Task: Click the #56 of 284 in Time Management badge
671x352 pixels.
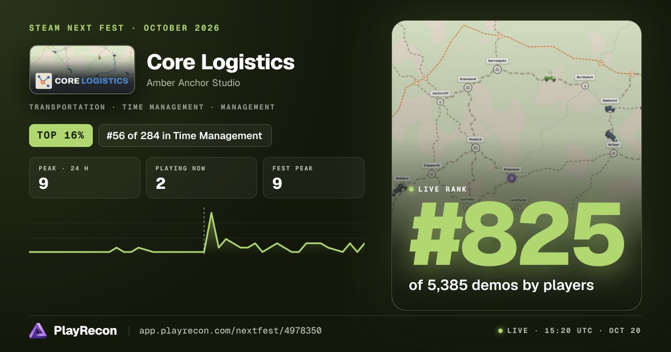Action: tap(185, 135)
